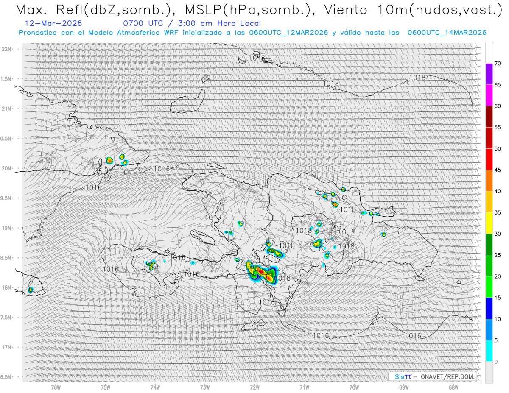
Task: Click the 73W longitude axis label
Action: point(205,387)
